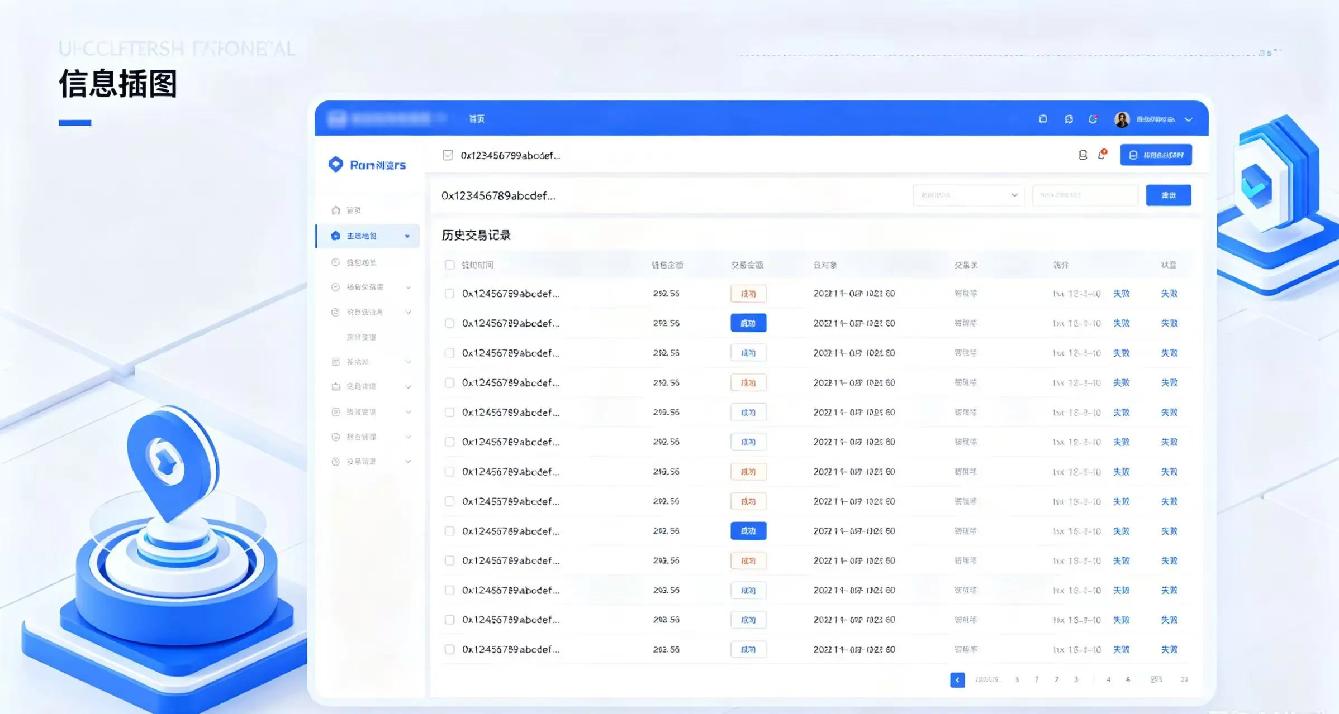Click the blue search button beside input field

point(1169,195)
